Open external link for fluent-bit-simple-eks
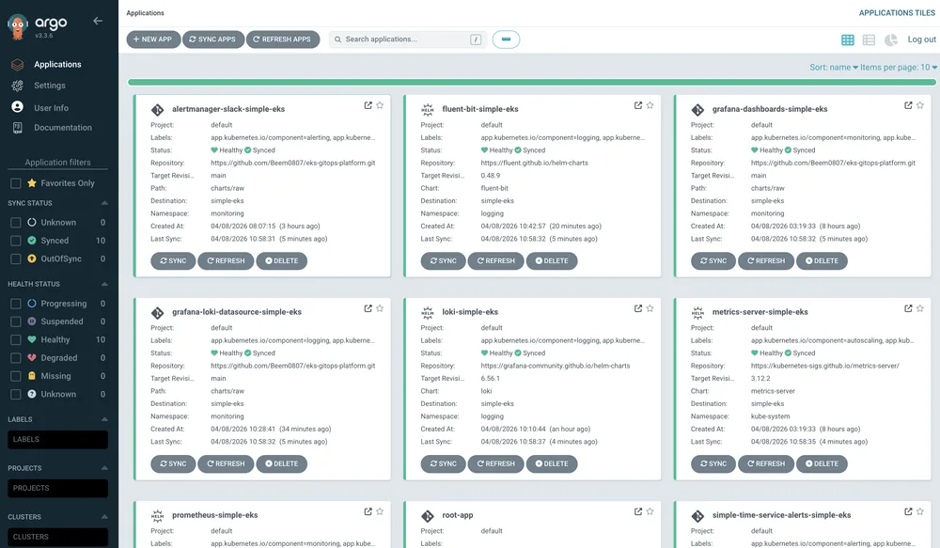The image size is (940, 548). (638, 105)
